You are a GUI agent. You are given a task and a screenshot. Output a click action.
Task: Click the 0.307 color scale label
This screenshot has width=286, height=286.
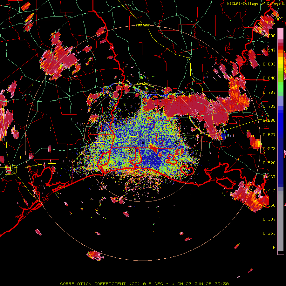269,219
